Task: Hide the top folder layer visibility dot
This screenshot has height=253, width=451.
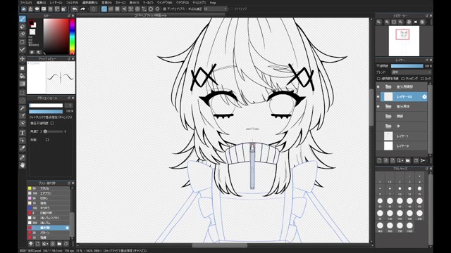Action: tap(378, 86)
